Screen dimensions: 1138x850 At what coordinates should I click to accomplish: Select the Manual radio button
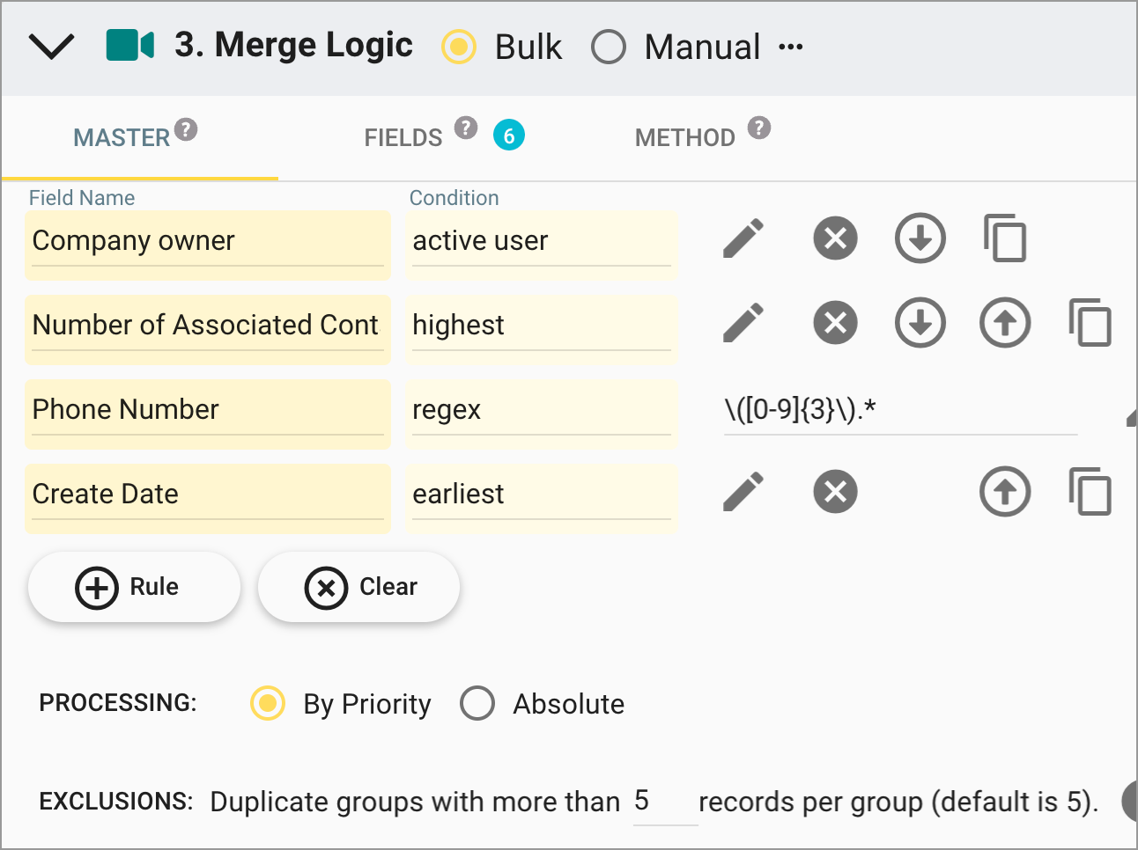[609, 47]
